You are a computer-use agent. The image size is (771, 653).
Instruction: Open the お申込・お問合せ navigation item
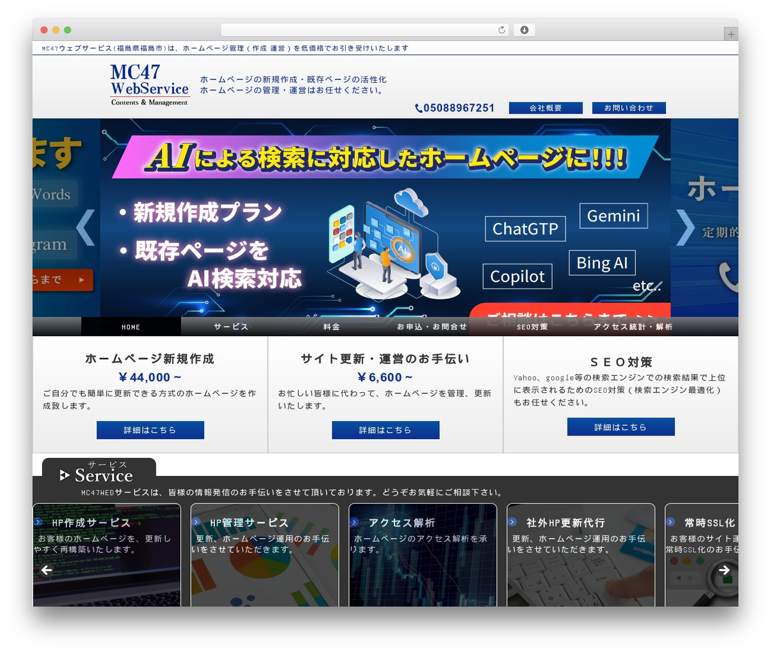(432, 326)
